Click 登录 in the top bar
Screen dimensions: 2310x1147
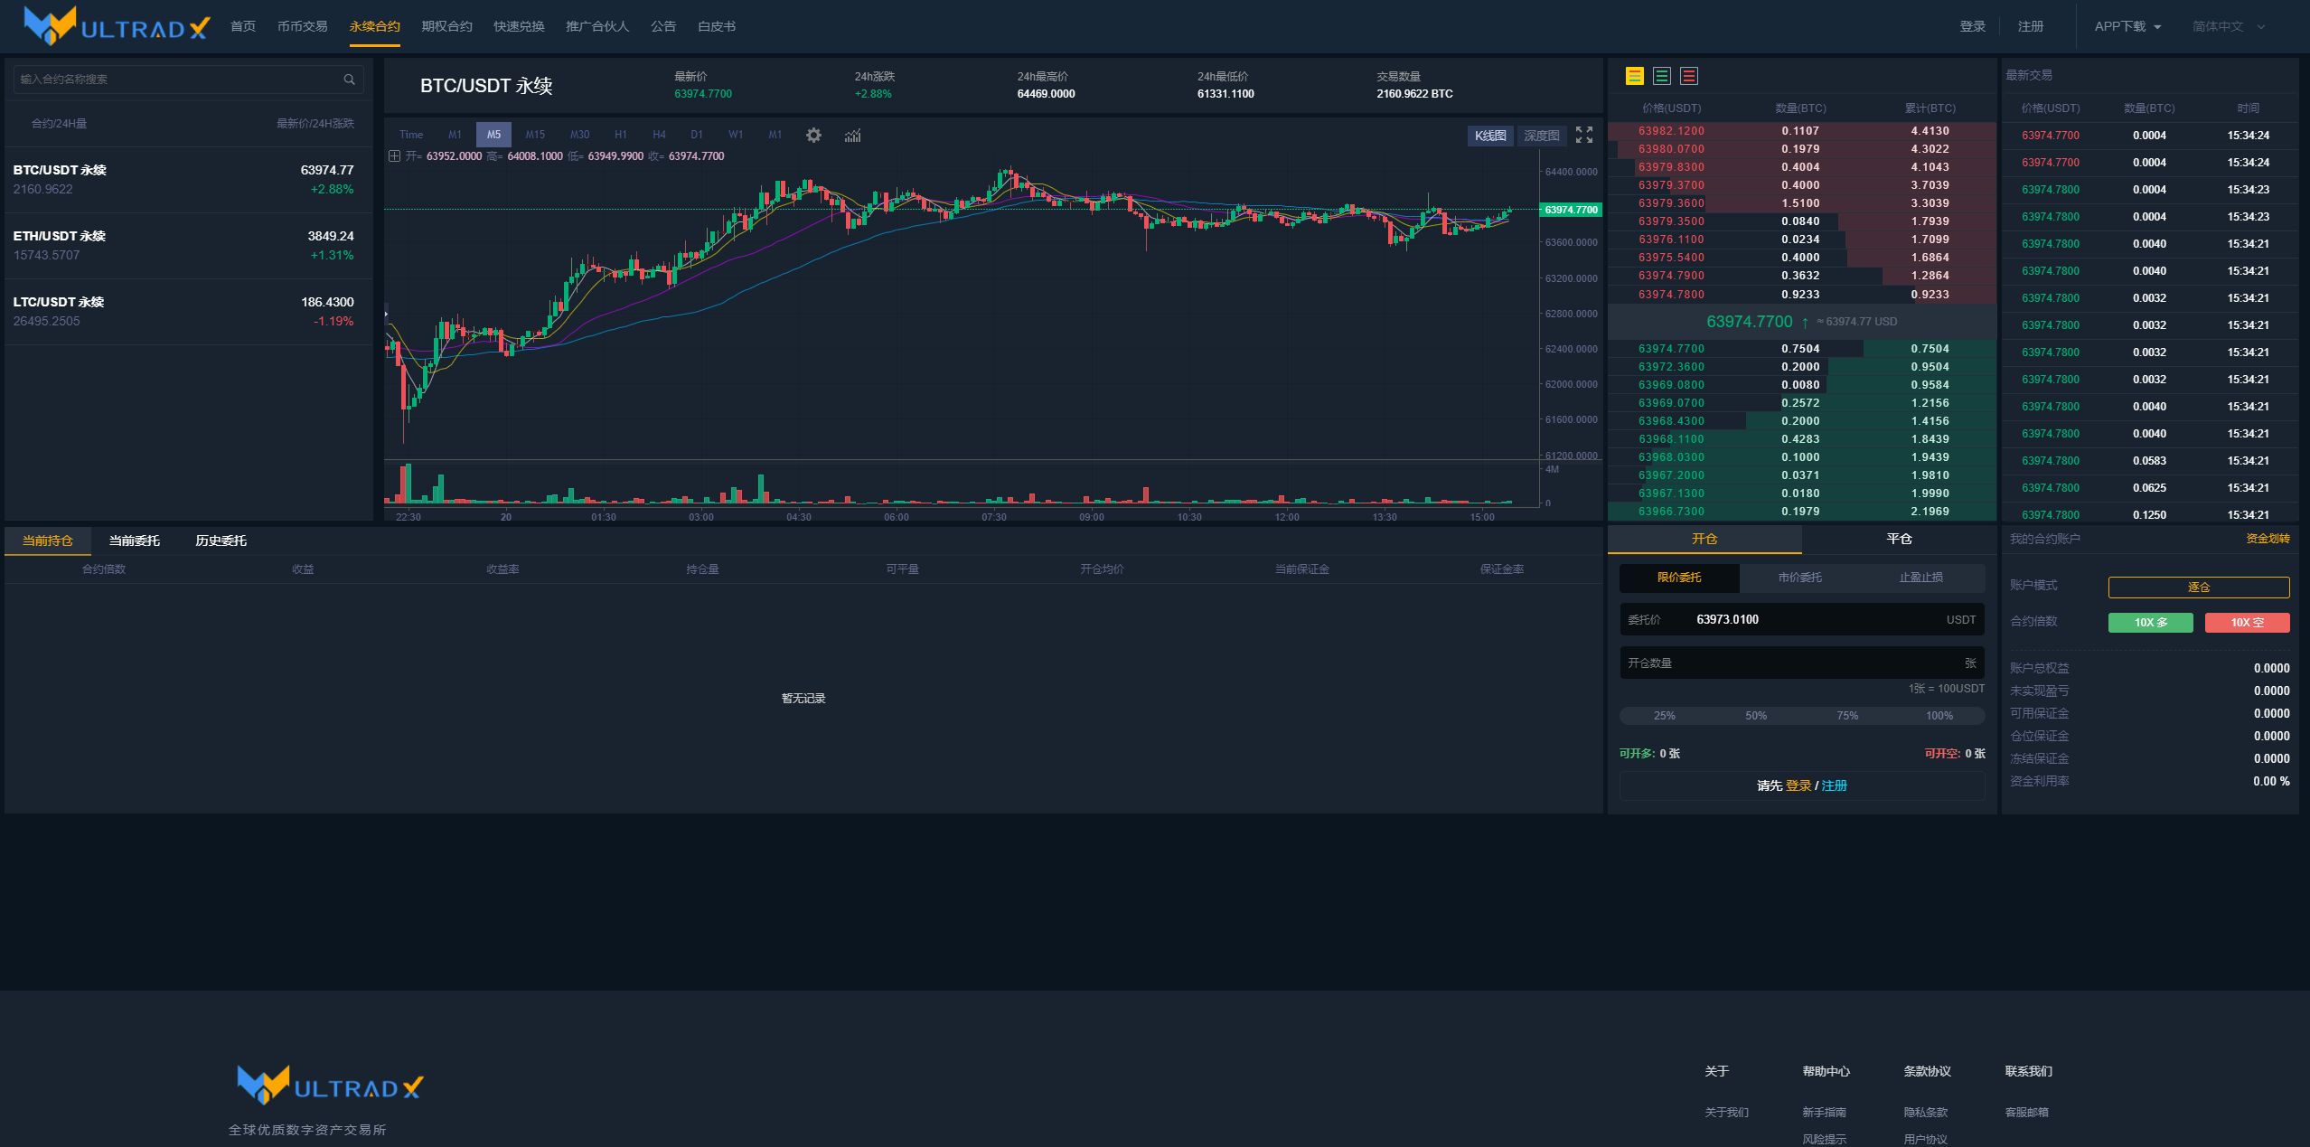pyautogui.click(x=1972, y=26)
